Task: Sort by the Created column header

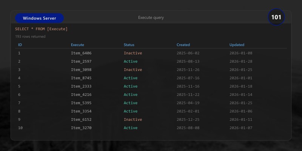Action: point(183,45)
